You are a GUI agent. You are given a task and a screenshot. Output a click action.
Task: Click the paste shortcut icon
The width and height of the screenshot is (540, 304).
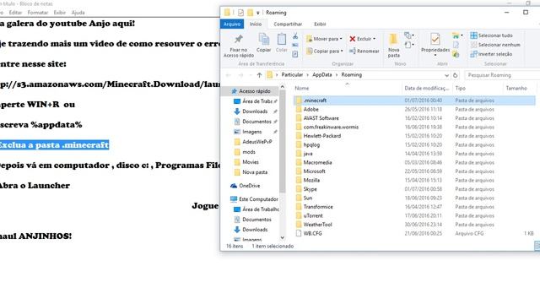click(x=295, y=54)
